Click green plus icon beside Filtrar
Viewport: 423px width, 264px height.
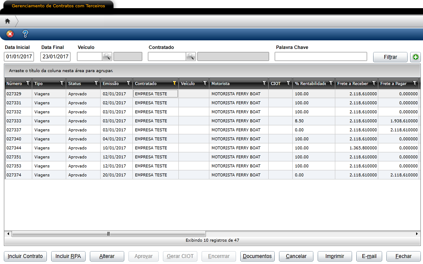tap(415, 57)
